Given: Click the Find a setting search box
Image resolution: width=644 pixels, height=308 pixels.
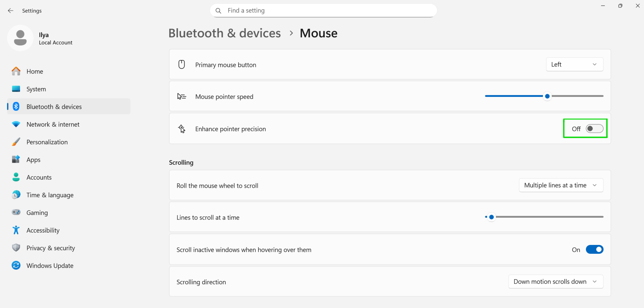Looking at the screenshot, I should click(x=323, y=11).
